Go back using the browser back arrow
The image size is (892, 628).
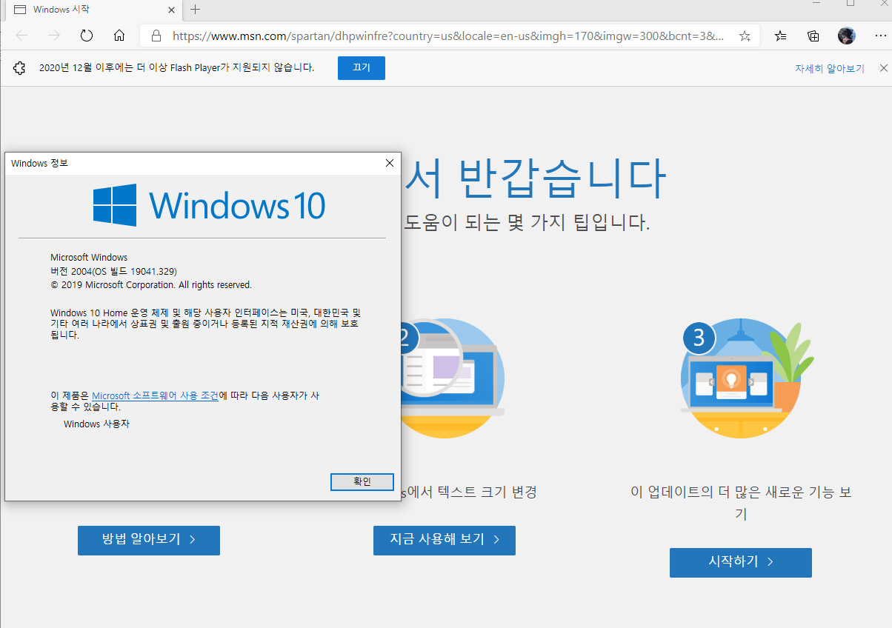pyautogui.click(x=21, y=36)
